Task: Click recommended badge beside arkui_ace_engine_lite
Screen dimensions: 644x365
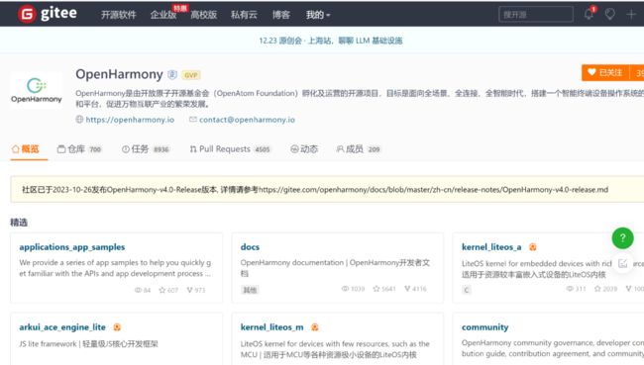Action: point(117,326)
